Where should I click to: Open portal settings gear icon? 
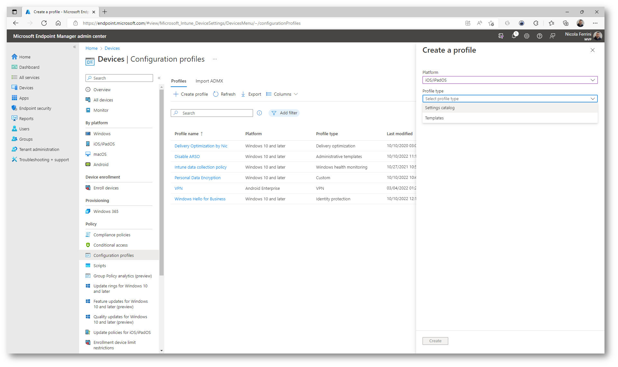527,36
